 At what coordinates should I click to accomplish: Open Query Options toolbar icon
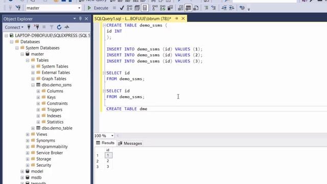137,8
